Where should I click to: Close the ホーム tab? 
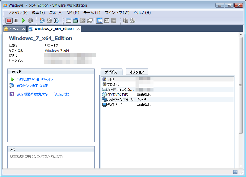click(x=24, y=29)
